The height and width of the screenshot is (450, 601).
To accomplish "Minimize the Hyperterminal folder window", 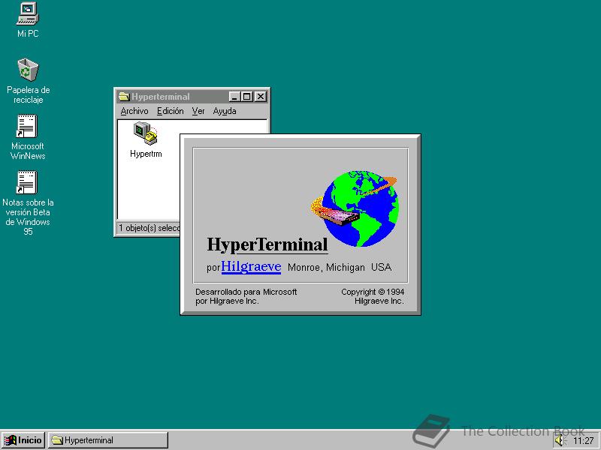I will click(x=234, y=97).
